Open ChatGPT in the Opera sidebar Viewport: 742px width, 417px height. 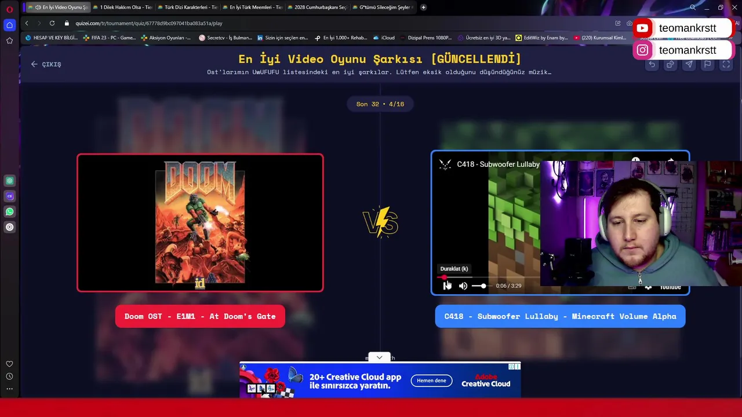(x=9, y=181)
